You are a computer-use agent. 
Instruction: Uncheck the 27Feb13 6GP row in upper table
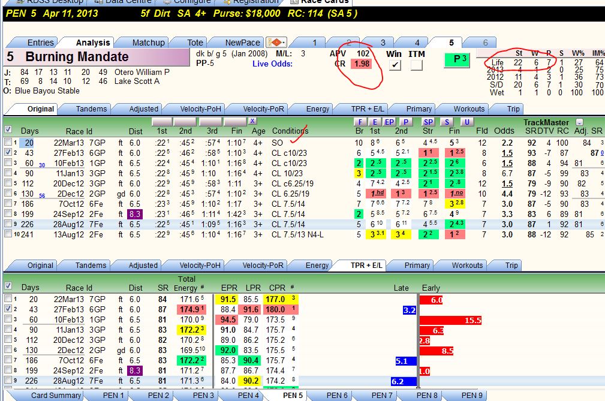[x=8, y=152]
